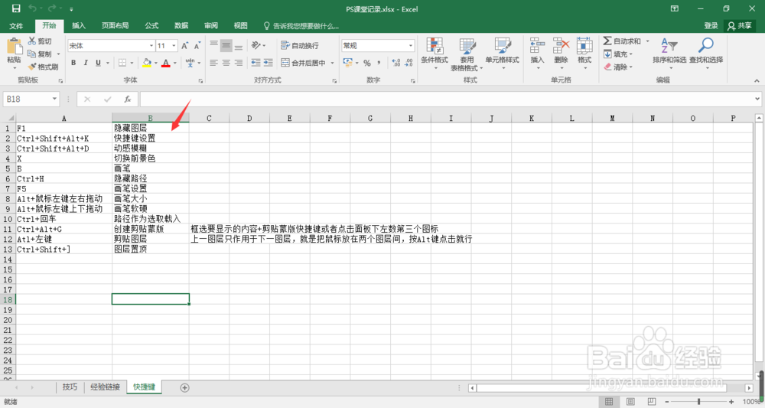Apply percent style format

[367, 63]
